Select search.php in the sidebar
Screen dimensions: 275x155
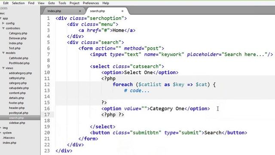point(16,118)
